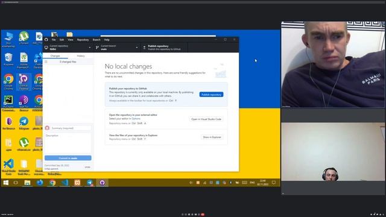Open File Explorer from the taskbar
The image size is (386, 217).
27,183
